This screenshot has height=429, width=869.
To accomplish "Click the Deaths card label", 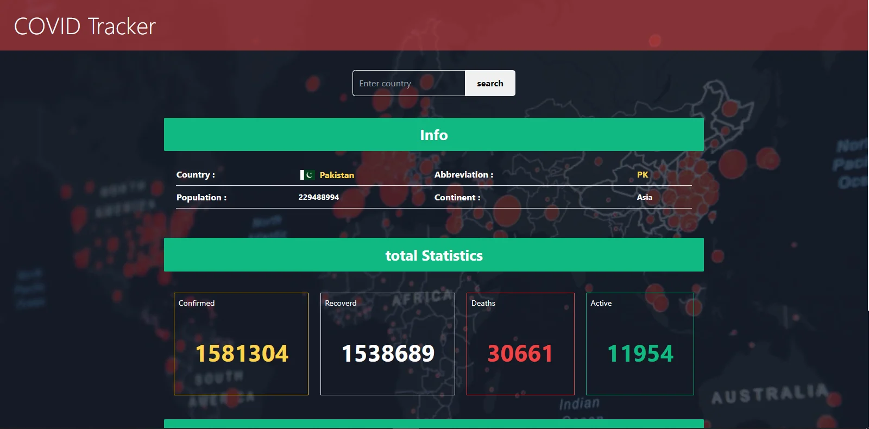I will pyautogui.click(x=483, y=303).
